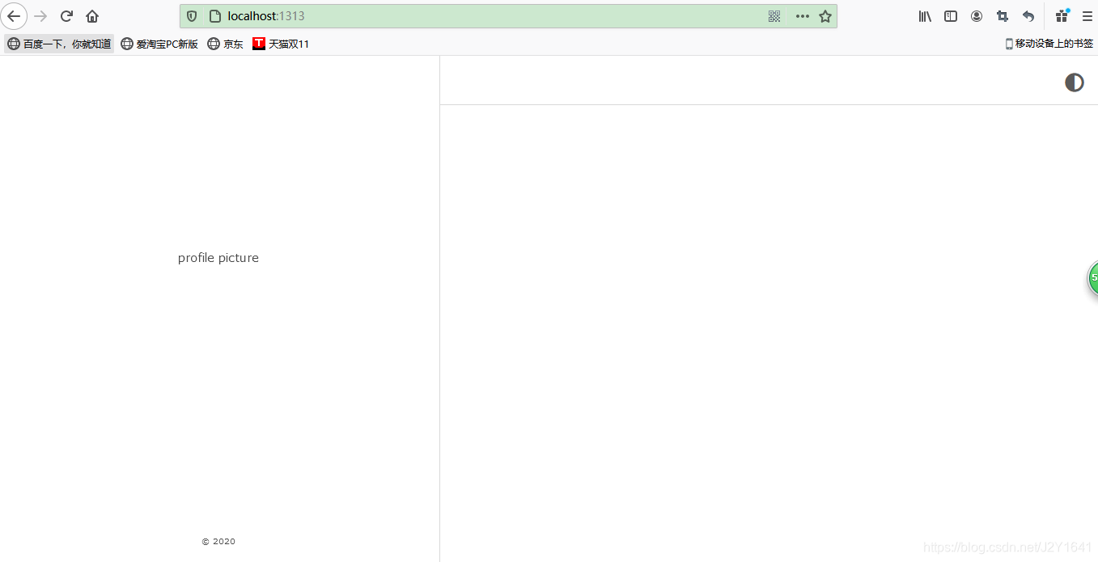Image resolution: width=1098 pixels, height=562 pixels.
Task: Click the screenshot crop tool icon
Action: click(1003, 16)
